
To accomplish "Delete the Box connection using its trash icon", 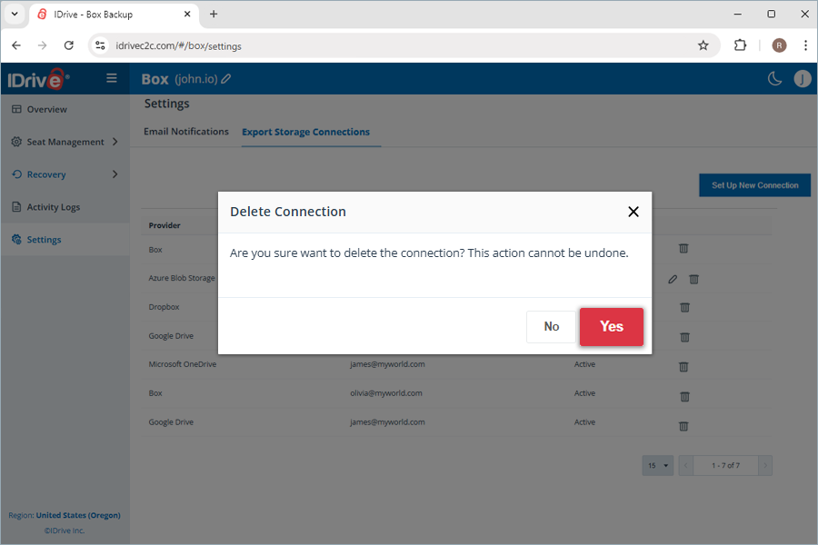I will (683, 248).
